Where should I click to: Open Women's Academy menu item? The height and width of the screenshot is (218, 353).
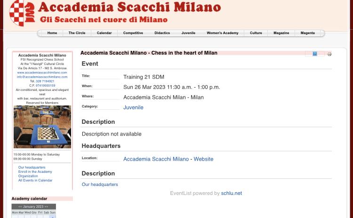click(x=223, y=33)
